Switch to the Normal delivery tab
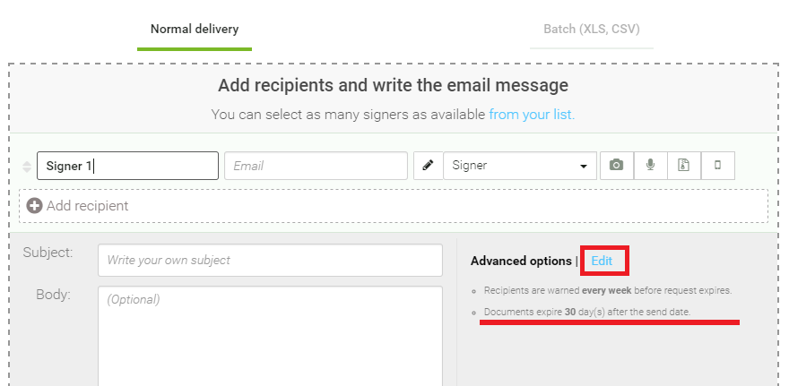Viewport: 789px width, 386px height. coord(195,30)
